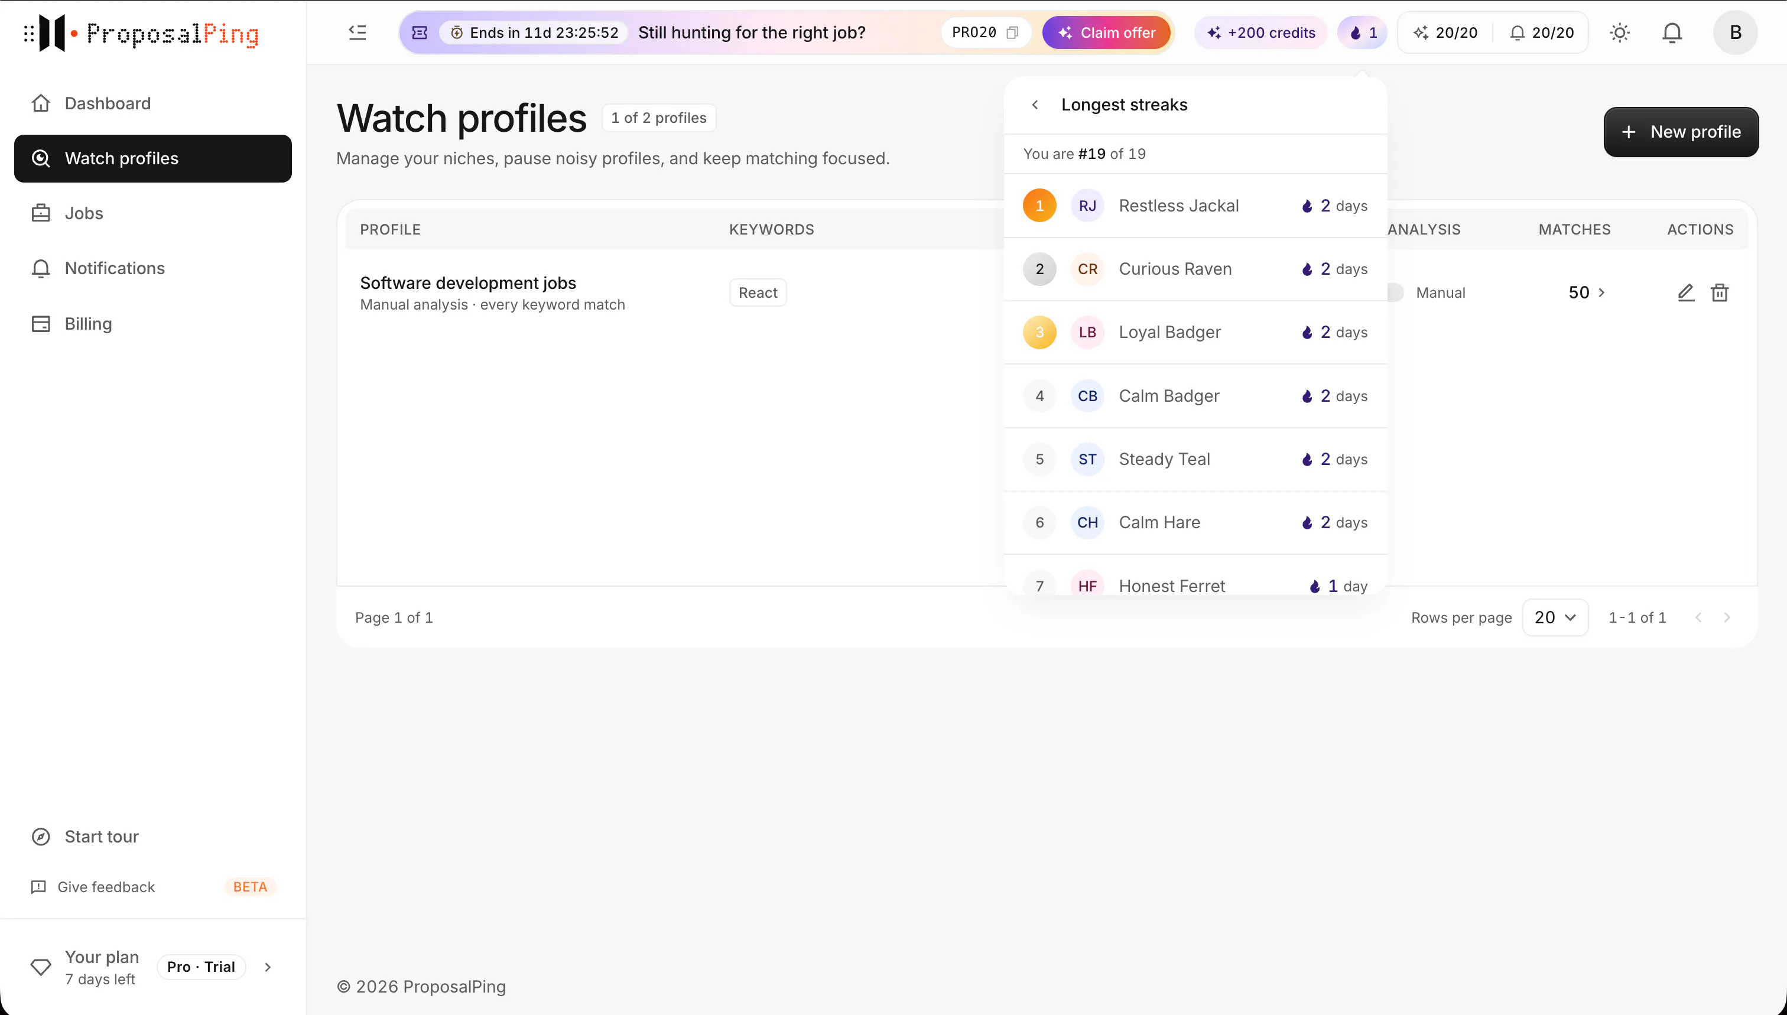Start the product tour
The width and height of the screenshot is (1787, 1015).
pos(152,837)
